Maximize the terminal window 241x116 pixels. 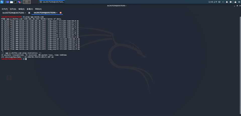(237, 6)
